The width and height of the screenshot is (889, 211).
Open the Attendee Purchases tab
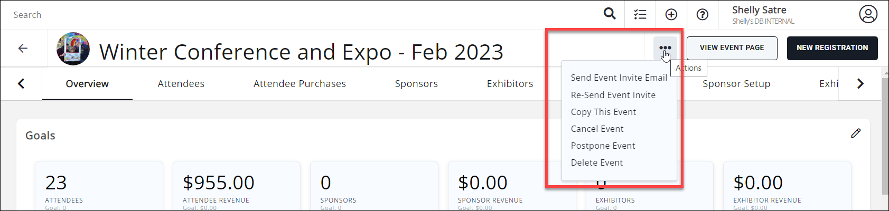click(x=300, y=84)
